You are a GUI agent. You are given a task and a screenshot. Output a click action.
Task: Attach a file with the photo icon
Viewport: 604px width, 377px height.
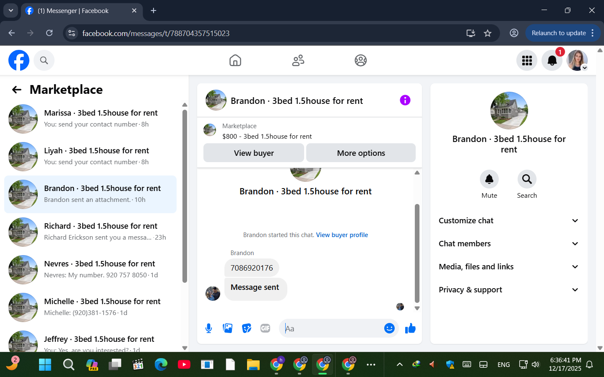(228, 328)
